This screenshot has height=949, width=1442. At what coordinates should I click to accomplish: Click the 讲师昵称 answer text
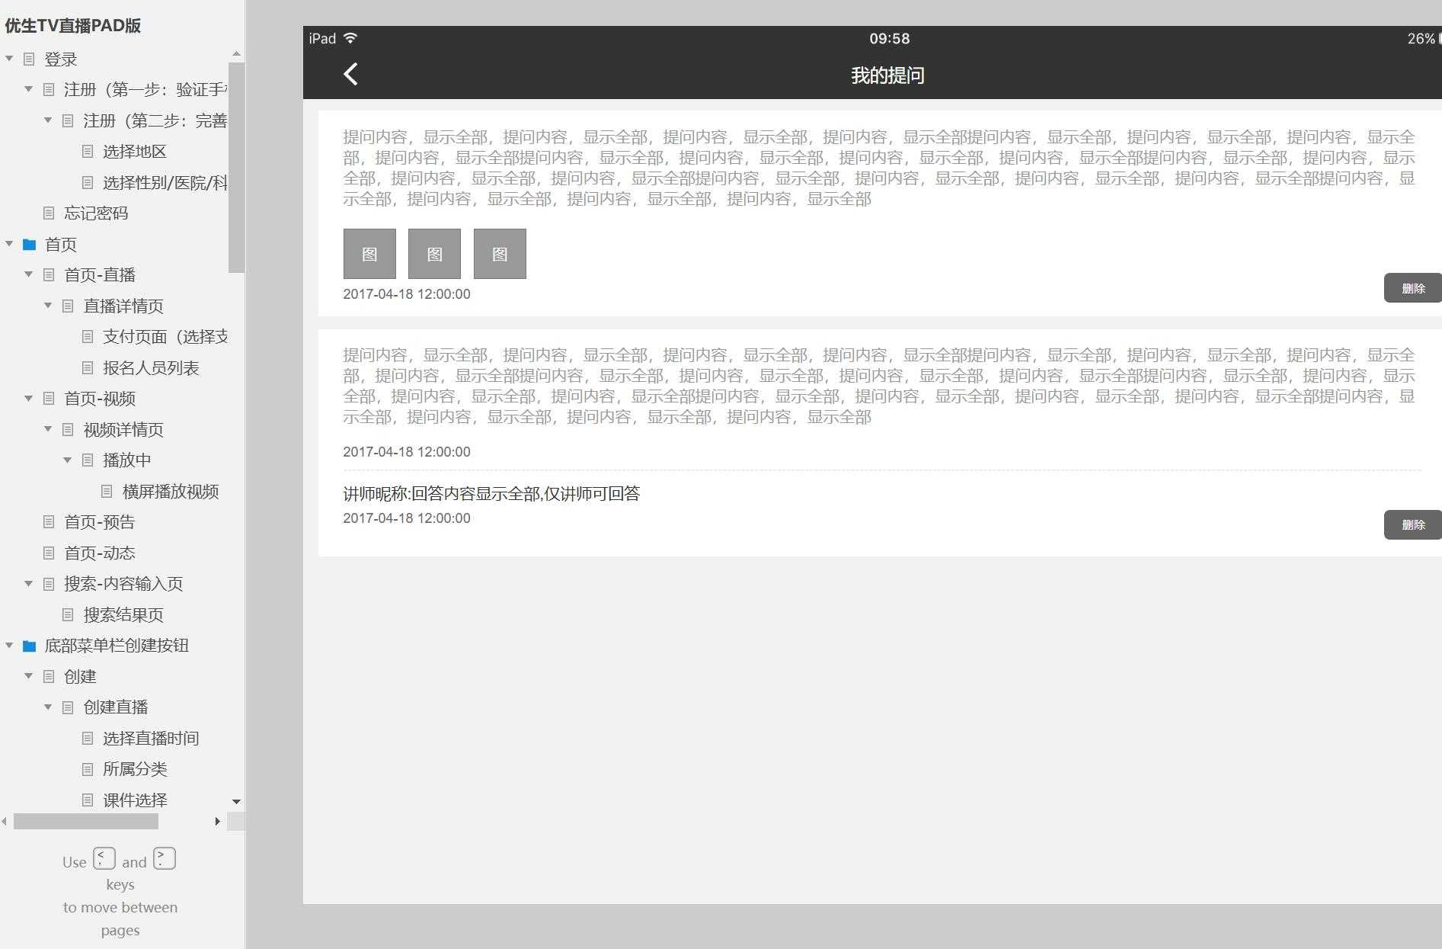coord(491,493)
